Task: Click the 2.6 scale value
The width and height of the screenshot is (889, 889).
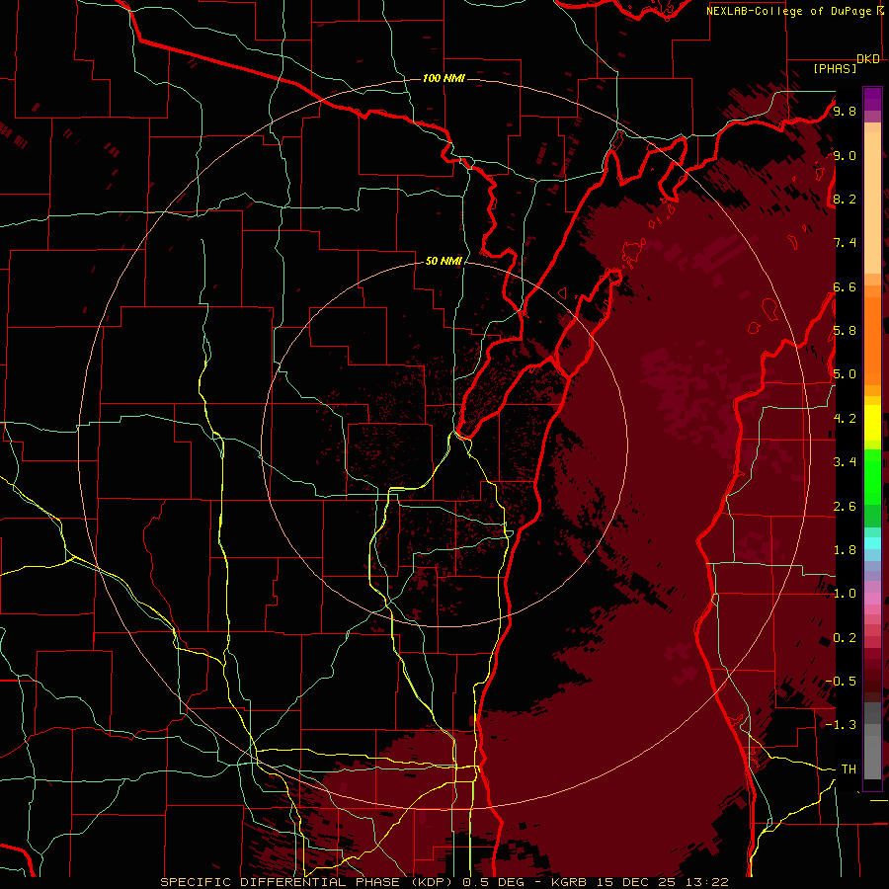Action: pyautogui.click(x=845, y=507)
